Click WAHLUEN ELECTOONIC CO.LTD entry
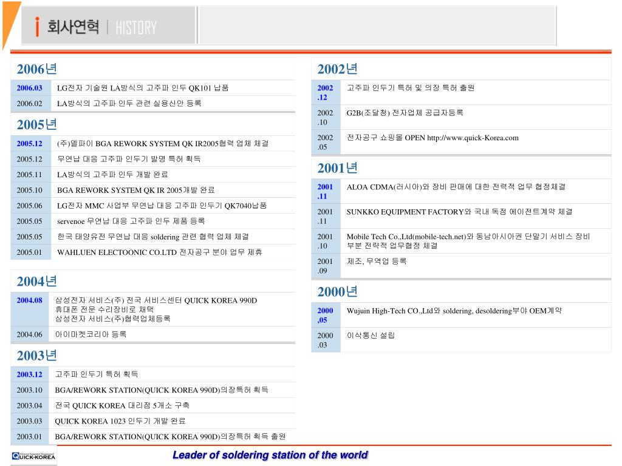This screenshot has height=466, width=622. (160, 252)
